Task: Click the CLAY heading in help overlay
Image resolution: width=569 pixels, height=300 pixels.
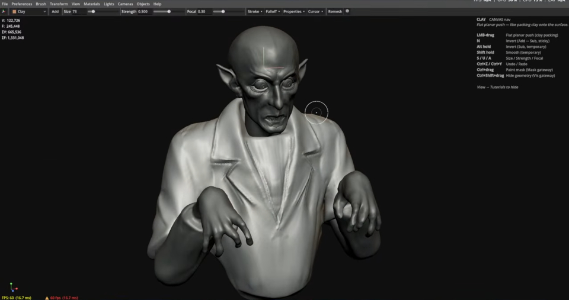Action: pyautogui.click(x=481, y=20)
